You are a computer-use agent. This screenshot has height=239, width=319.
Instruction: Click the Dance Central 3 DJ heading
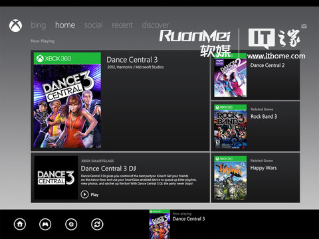108,169
